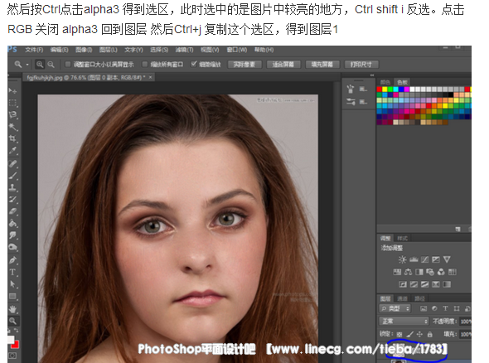489x363 pixels.
Task: Open the 选择(S) menu
Action: pyautogui.click(x=159, y=50)
